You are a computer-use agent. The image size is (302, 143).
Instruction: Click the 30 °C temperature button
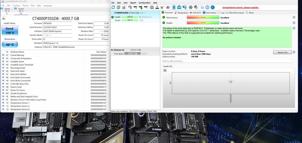click(x=10, y=45)
